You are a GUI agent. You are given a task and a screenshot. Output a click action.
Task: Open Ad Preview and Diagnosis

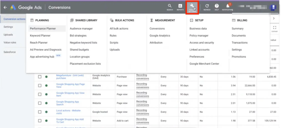coord(46,49)
